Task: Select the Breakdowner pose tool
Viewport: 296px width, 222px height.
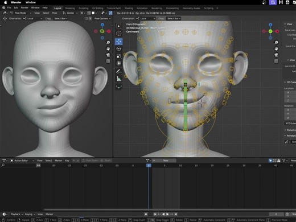Action: click(119, 87)
